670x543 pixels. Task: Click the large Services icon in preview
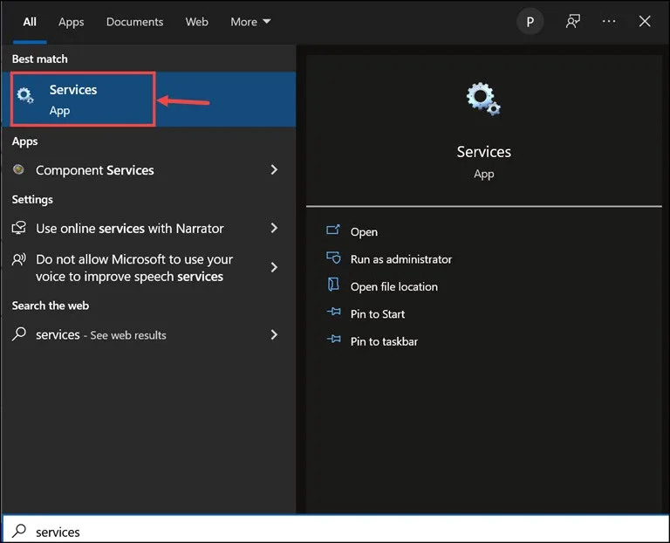(483, 99)
